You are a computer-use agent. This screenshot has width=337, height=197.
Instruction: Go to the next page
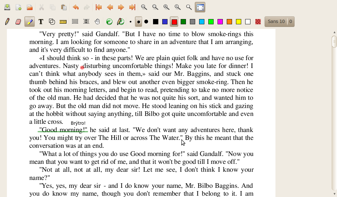pyautogui.click(x=121, y=7)
